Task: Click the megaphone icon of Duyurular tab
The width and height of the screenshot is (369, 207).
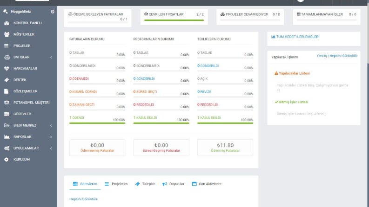Action: [165, 184]
